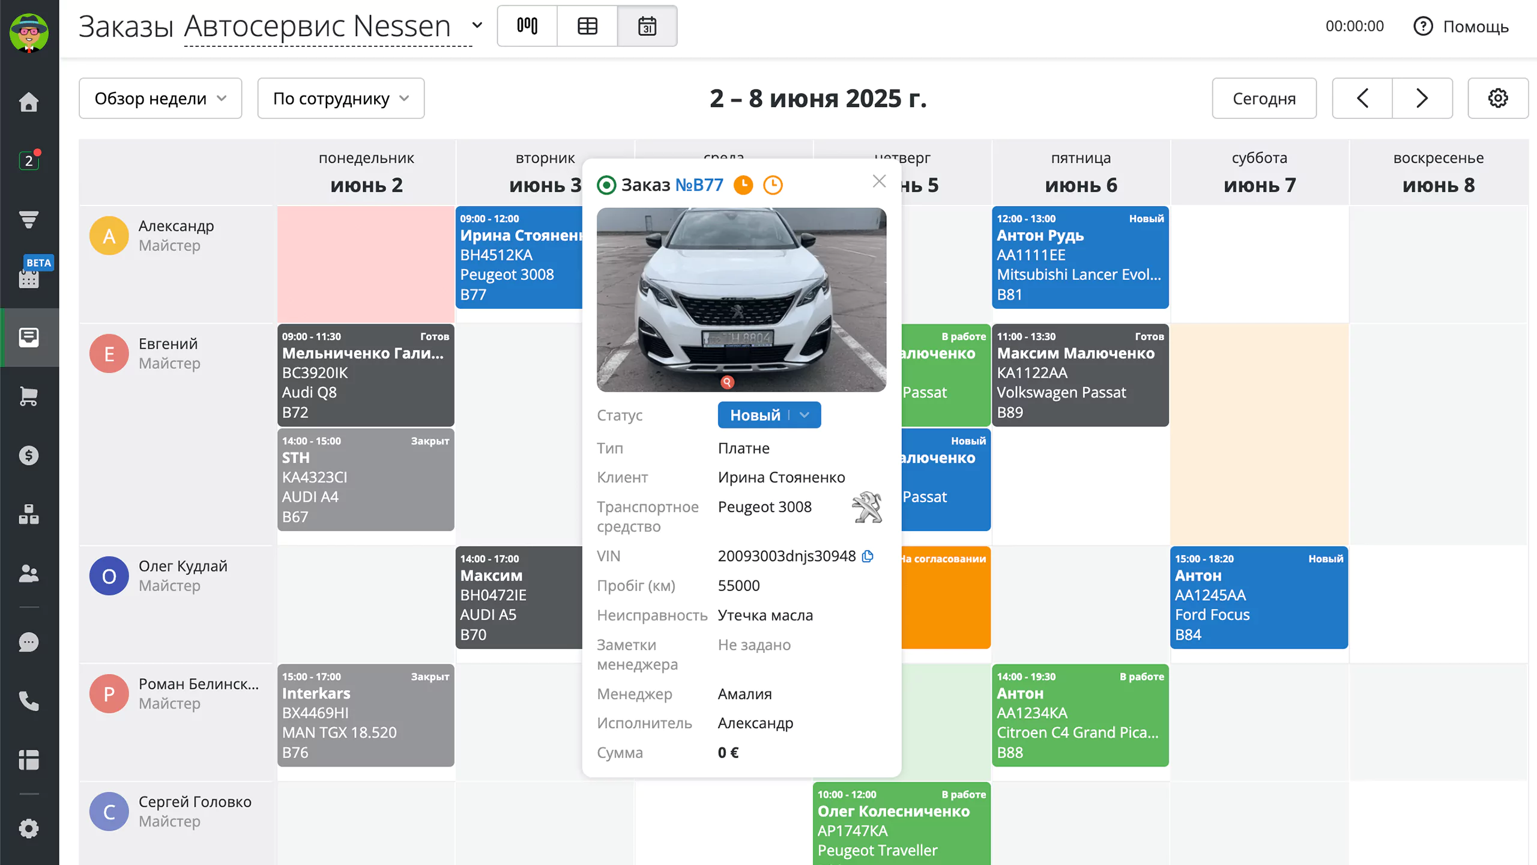Open the finance dollar sidebar icon
Screen dimensions: 1537x865
pos(29,455)
